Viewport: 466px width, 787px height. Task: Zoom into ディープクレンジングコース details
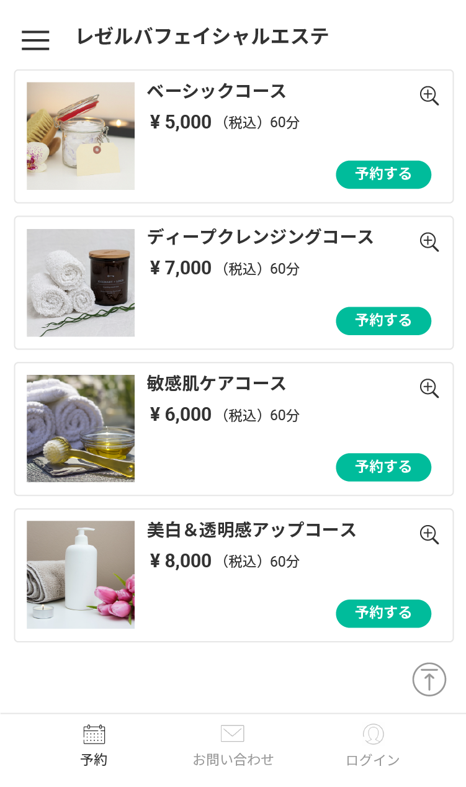pyautogui.click(x=429, y=241)
